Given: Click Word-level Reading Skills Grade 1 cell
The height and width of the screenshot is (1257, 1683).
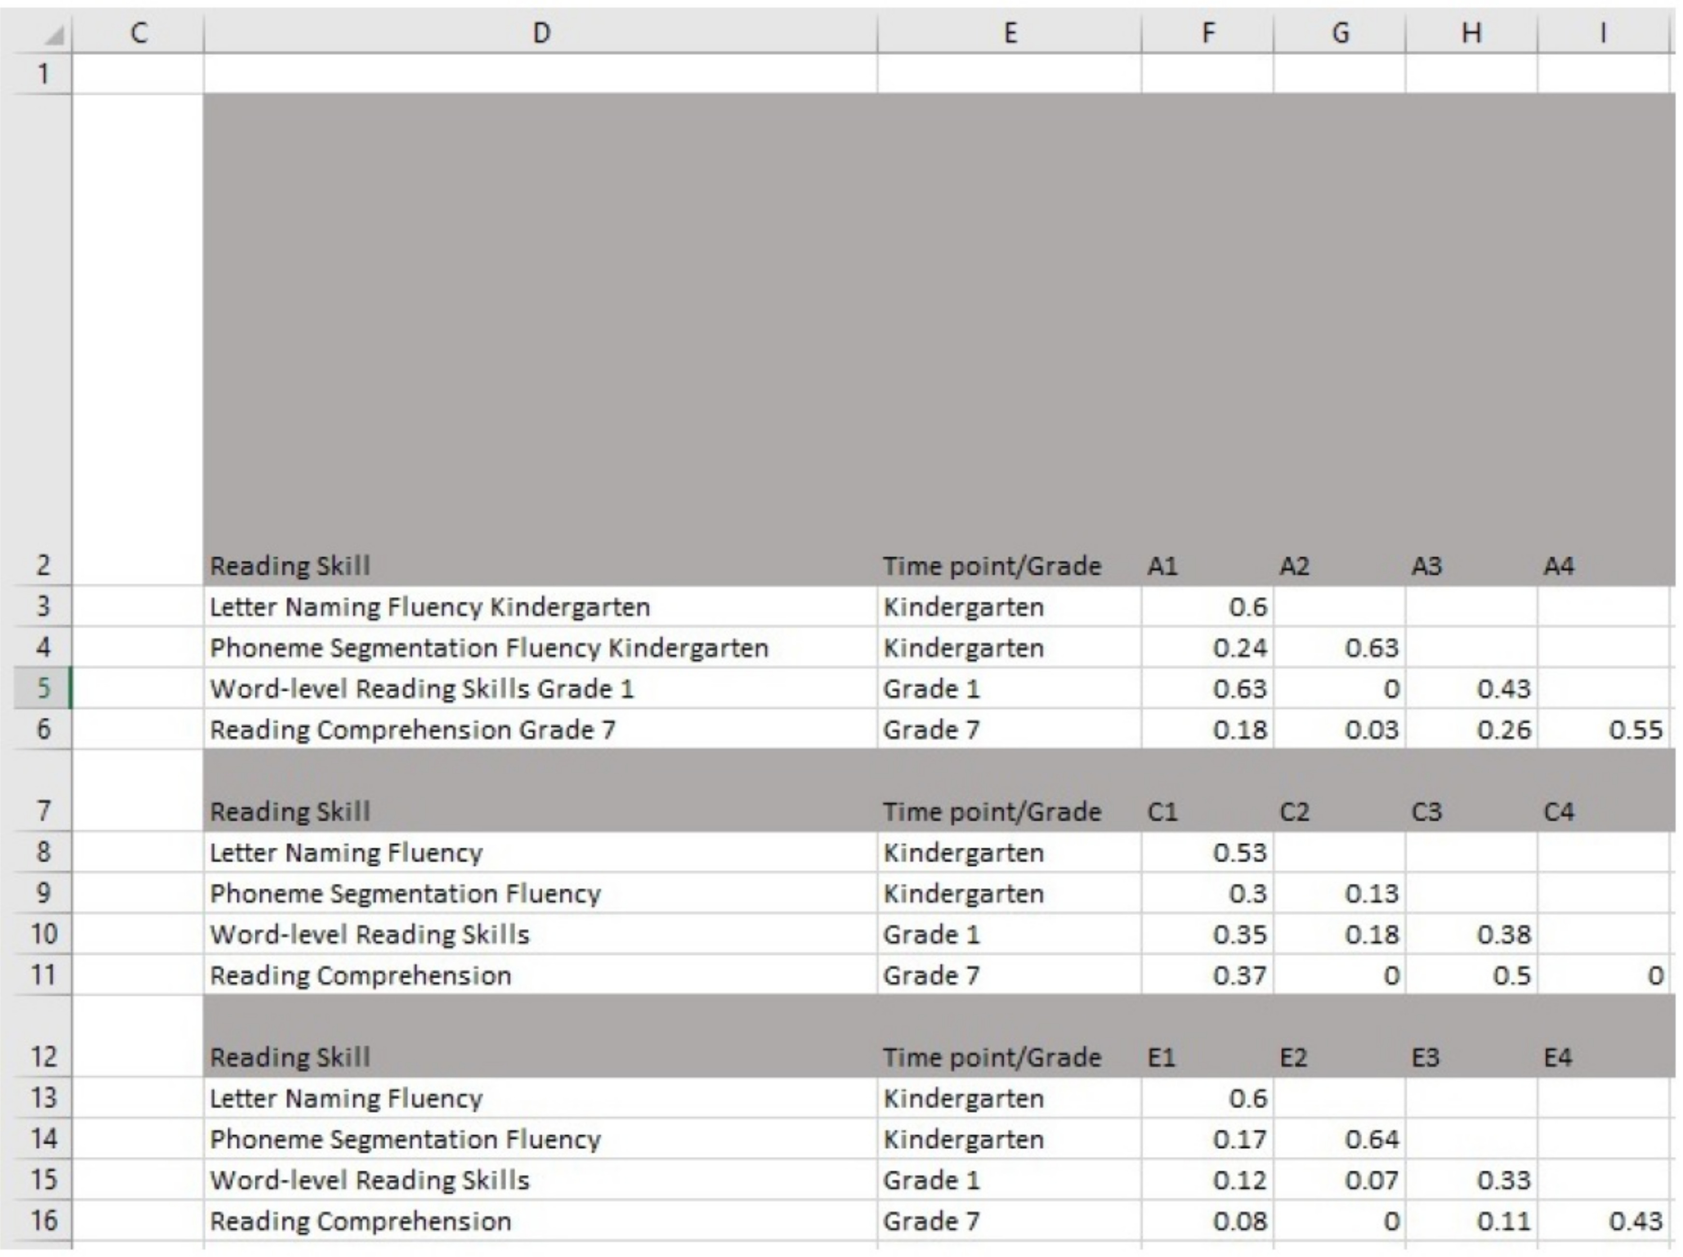Looking at the screenshot, I should point(422,689).
